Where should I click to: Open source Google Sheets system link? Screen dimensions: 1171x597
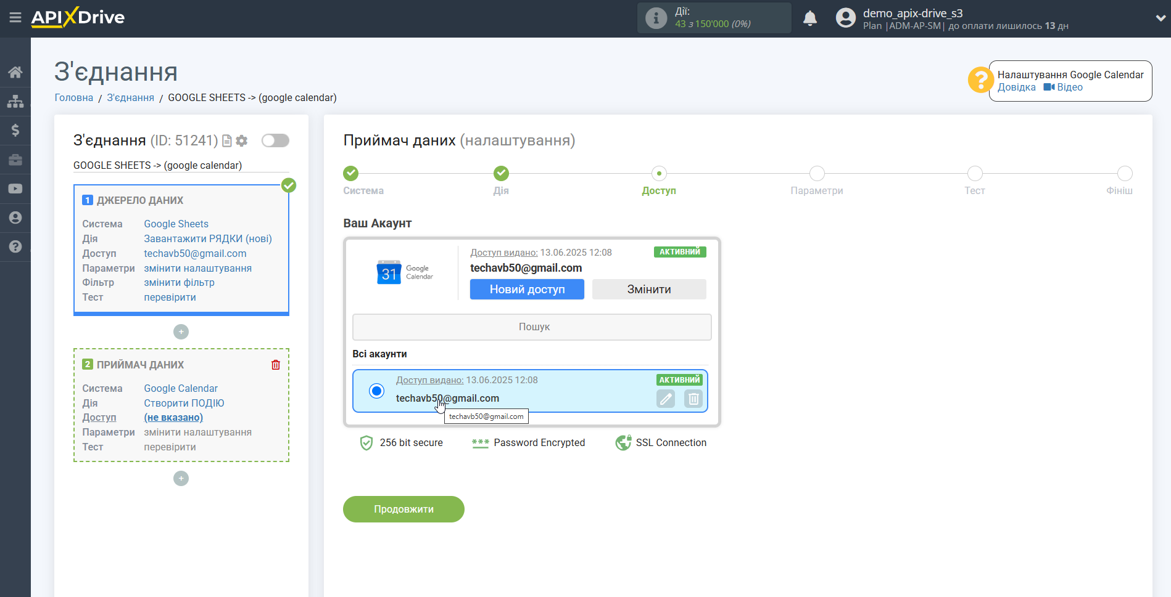tap(176, 224)
